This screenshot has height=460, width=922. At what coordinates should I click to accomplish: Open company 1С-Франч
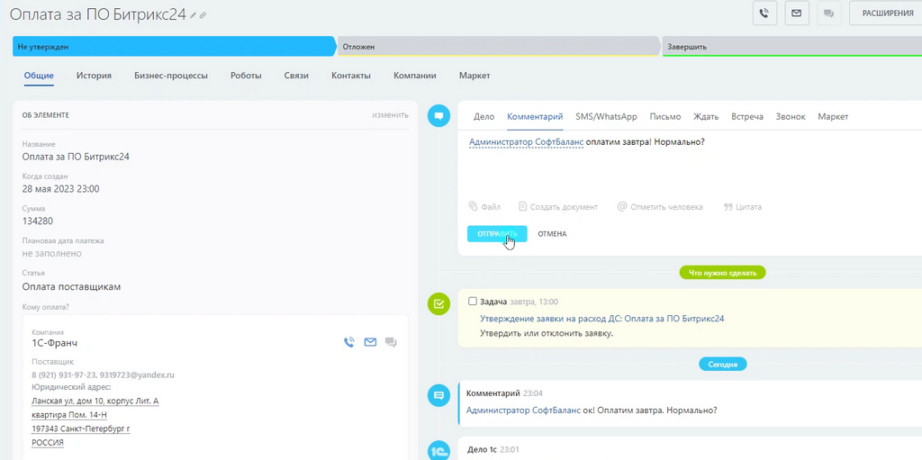point(54,342)
